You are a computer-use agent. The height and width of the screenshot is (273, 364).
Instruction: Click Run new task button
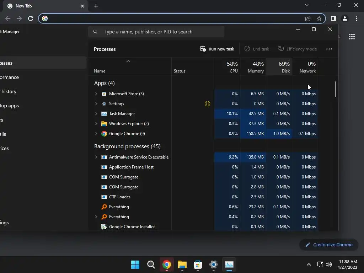pyautogui.click(x=217, y=49)
